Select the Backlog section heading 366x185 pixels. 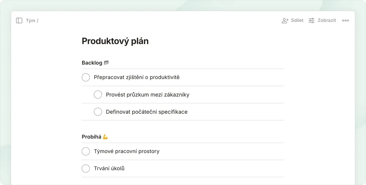tap(92, 63)
